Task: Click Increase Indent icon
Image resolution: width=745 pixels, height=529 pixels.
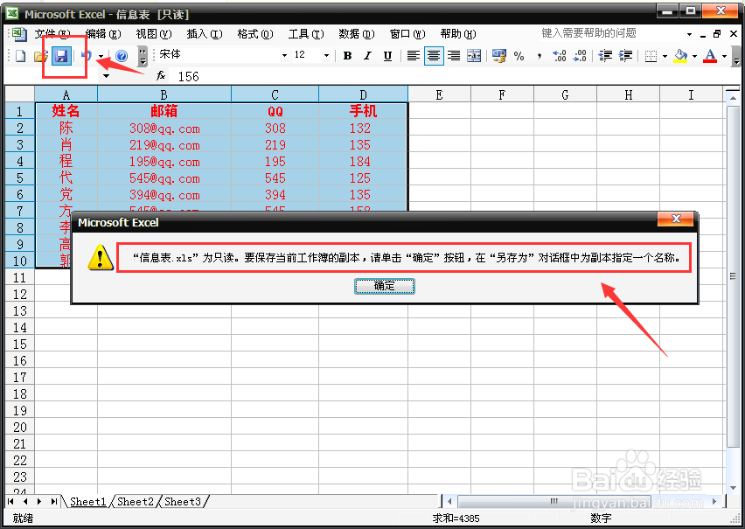Action: (x=625, y=56)
